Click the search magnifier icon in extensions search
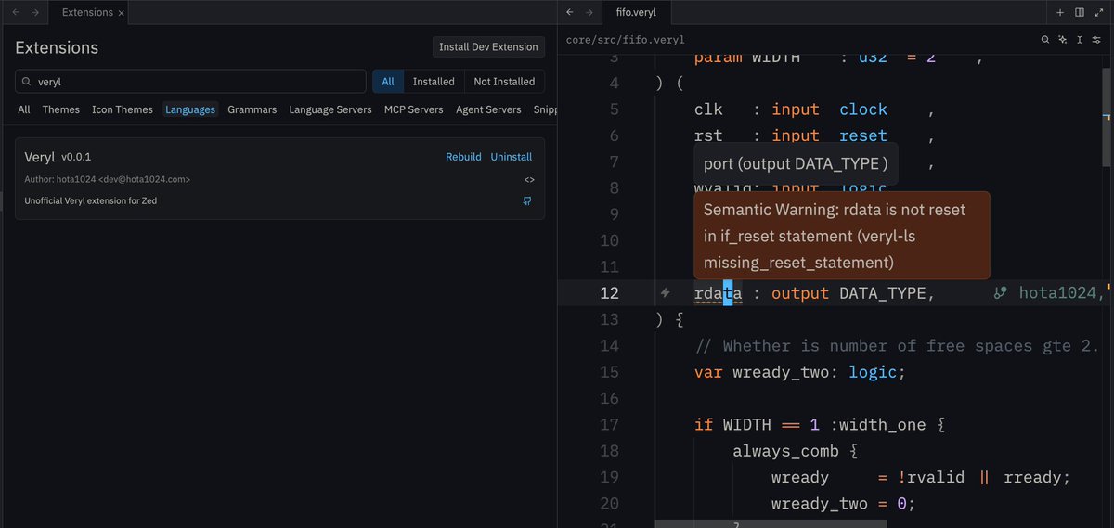Screen dimensions: 1114x528 click(x=26, y=82)
